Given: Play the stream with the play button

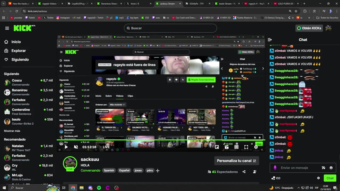Looking at the screenshot, I should coord(66,147).
